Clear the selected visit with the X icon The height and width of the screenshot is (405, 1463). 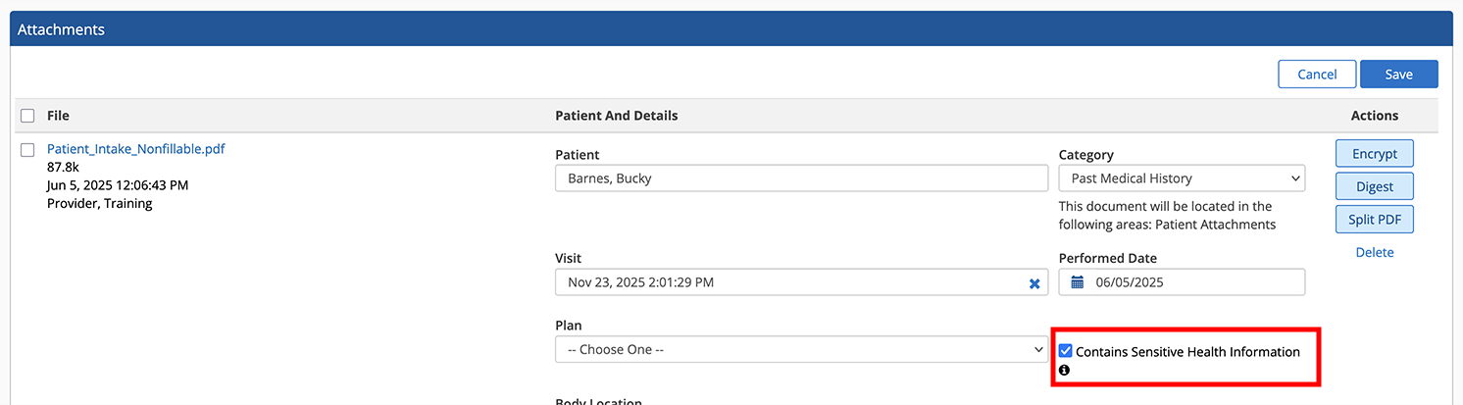pos(1034,283)
